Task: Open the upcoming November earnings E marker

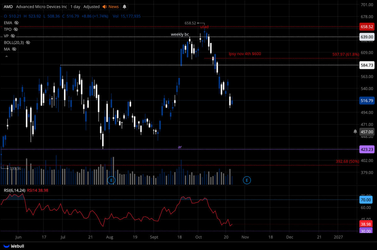Action: (x=247, y=180)
